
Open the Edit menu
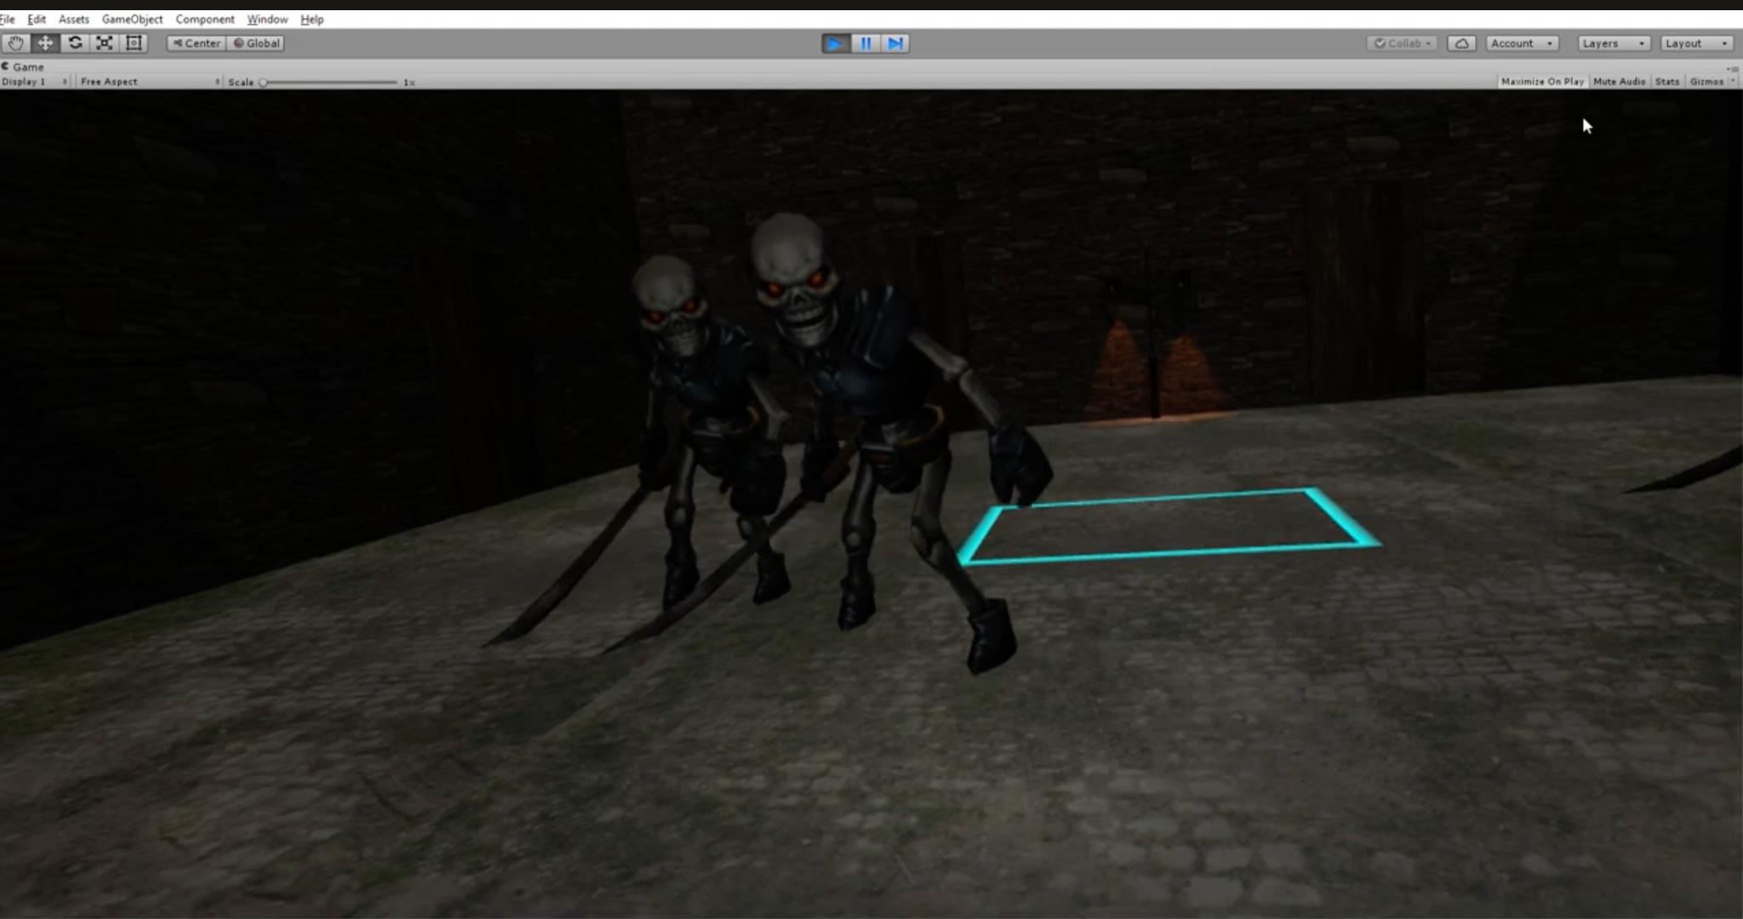37,19
